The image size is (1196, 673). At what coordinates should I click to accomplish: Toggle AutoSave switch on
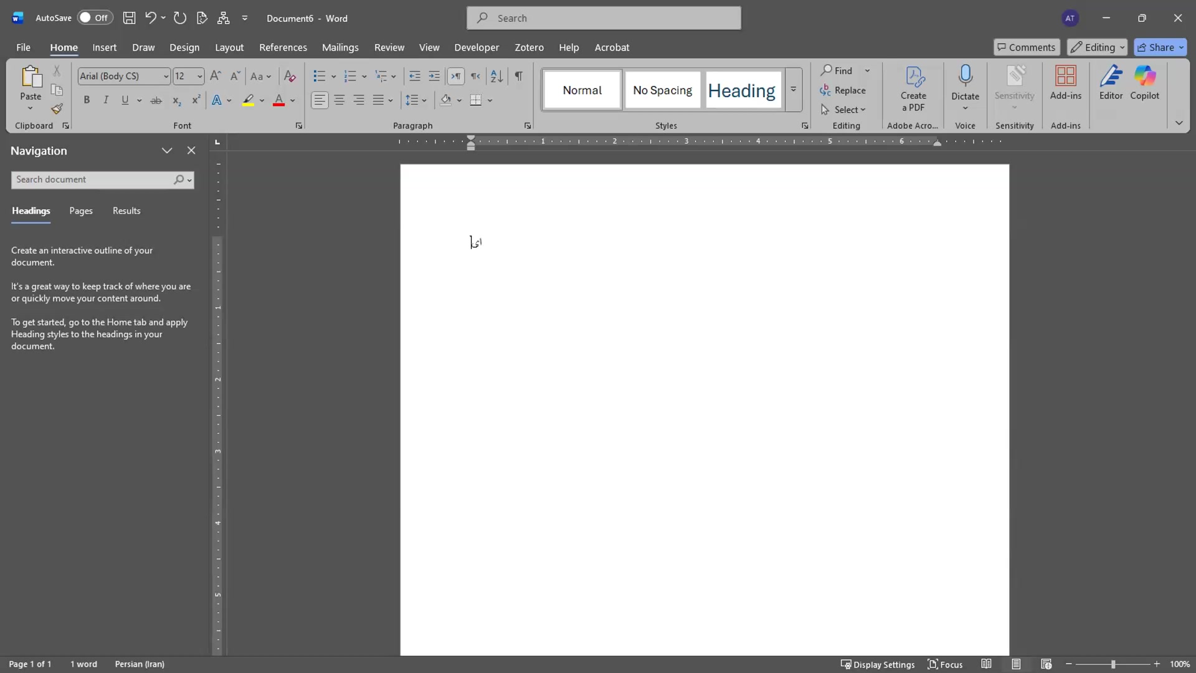click(x=94, y=18)
